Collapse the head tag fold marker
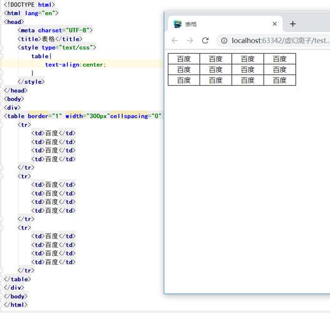This screenshot has height=313, width=330. (x=1, y=22)
